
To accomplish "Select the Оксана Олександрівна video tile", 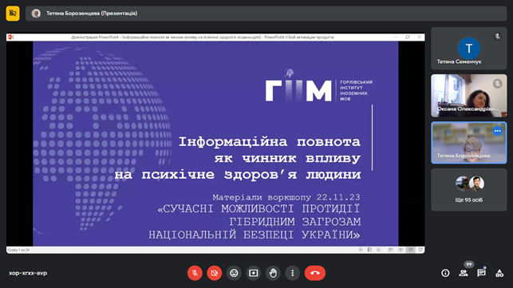I will click(x=469, y=96).
